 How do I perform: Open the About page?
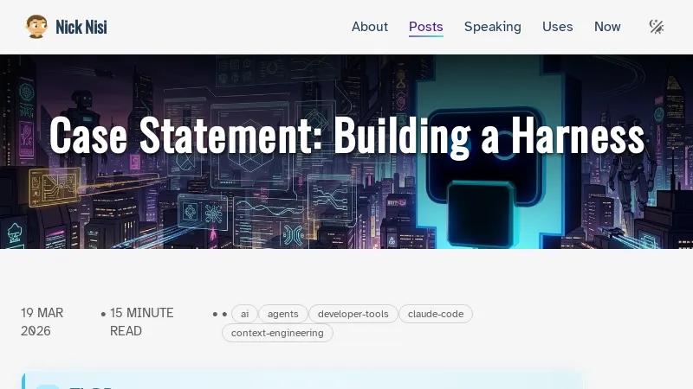point(369,27)
